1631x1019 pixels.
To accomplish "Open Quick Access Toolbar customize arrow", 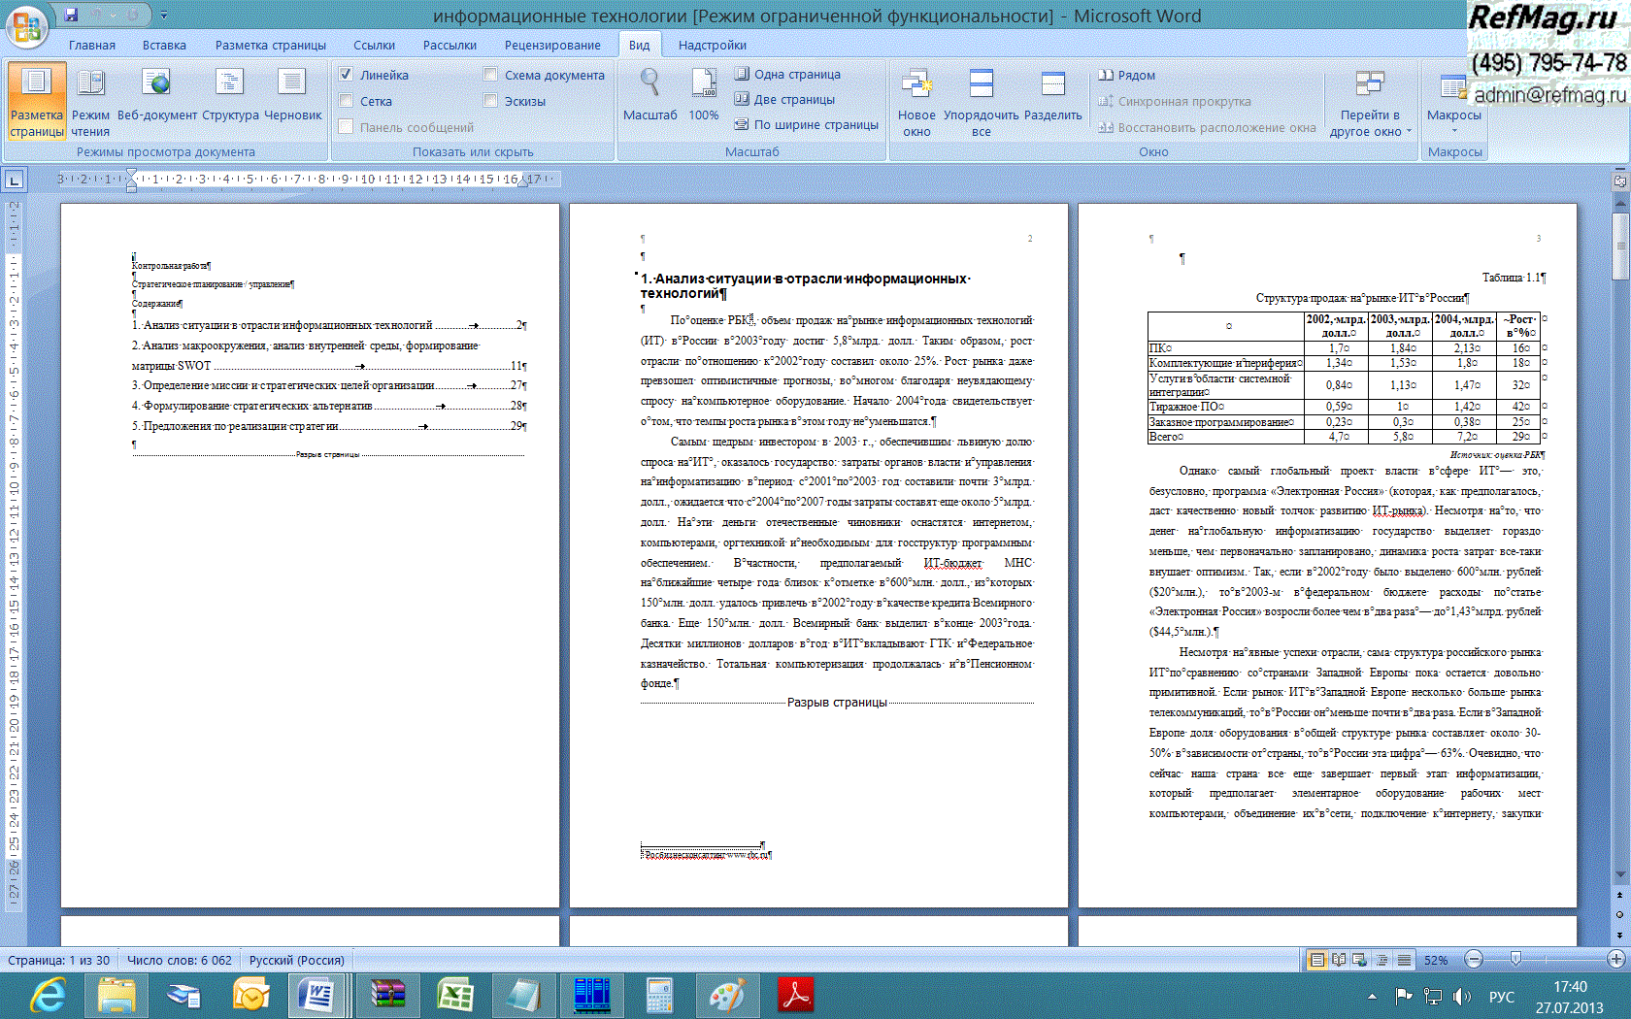I will 163,16.
